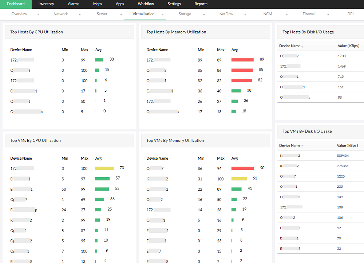The image size is (364, 263).
Task: Open the NetFlow tab dropdown chevron
Action: [x=245, y=14]
